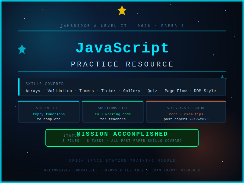
Task: Select the "Gallery" skill
Action: coord(132,91)
